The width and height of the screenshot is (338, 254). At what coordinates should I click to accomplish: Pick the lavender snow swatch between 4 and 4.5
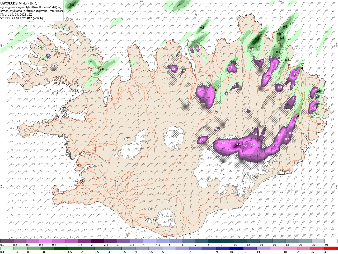pos(149,241)
